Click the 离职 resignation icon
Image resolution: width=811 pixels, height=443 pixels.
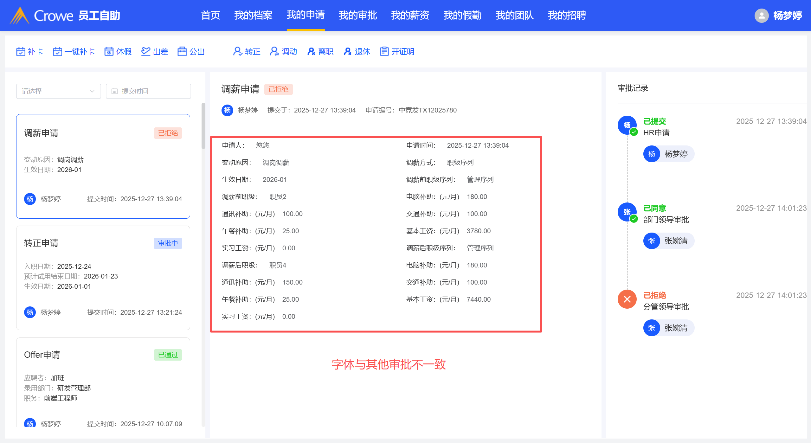click(x=311, y=51)
